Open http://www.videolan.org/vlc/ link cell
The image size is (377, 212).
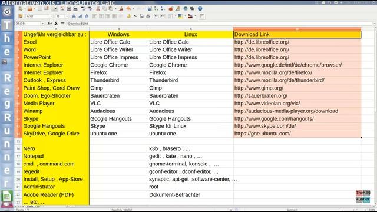point(297,104)
